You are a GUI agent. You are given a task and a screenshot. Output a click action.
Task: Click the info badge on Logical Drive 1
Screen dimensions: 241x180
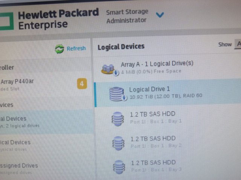coord(124,98)
